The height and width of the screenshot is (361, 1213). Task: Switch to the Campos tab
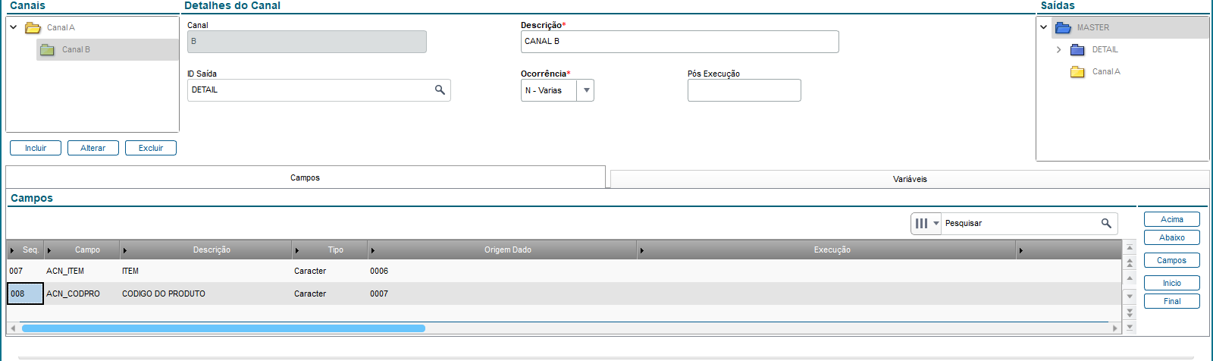[305, 177]
